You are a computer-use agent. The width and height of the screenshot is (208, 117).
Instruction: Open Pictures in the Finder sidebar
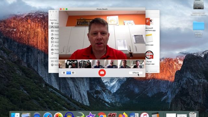click(x=55, y=49)
